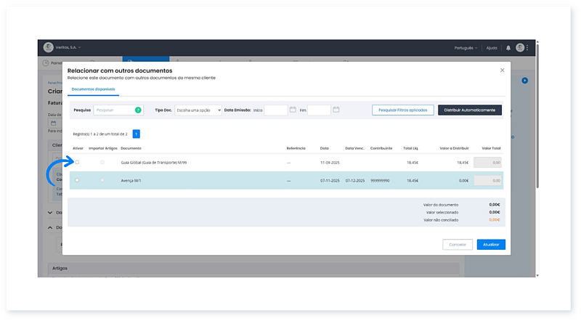This screenshot has width=581, height=321.
Task: Click the Pesquisar Filtros aplicados button
Action: point(402,110)
